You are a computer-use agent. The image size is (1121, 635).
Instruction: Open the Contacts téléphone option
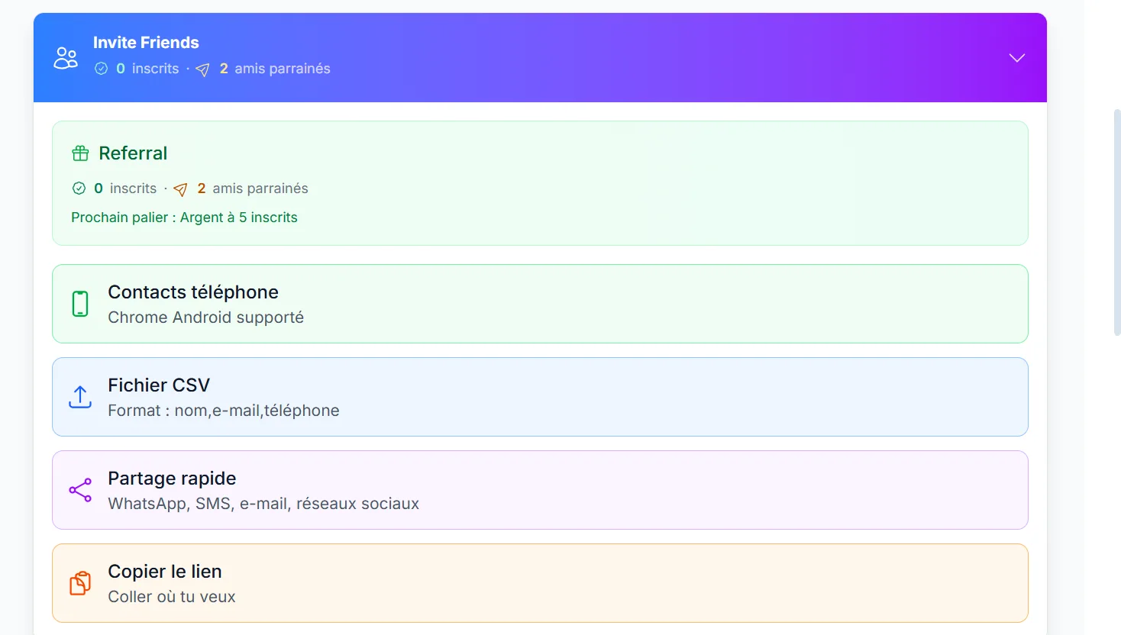coord(540,304)
